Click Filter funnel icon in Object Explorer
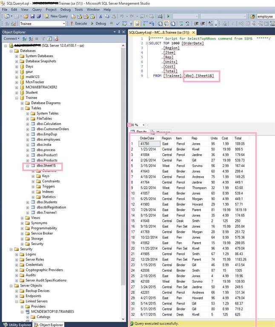 (x=43, y=39)
